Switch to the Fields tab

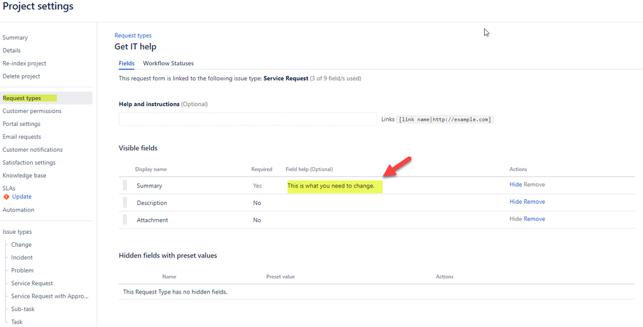click(x=126, y=64)
